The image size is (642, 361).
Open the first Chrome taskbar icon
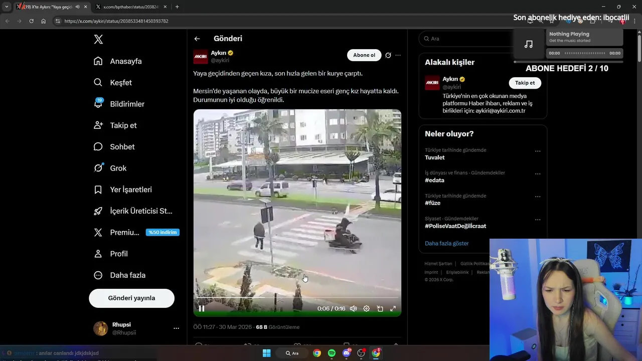317,353
